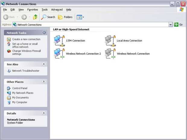Click Create a new connection link
This screenshot has height=140, width=187.
pyautogui.click(x=26, y=39)
